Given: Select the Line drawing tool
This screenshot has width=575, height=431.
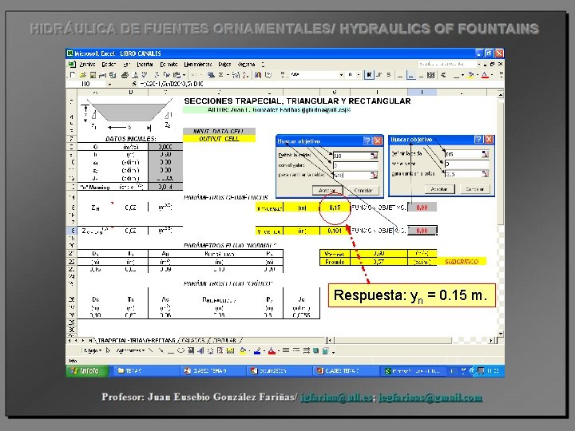Looking at the screenshot, I should (x=151, y=350).
